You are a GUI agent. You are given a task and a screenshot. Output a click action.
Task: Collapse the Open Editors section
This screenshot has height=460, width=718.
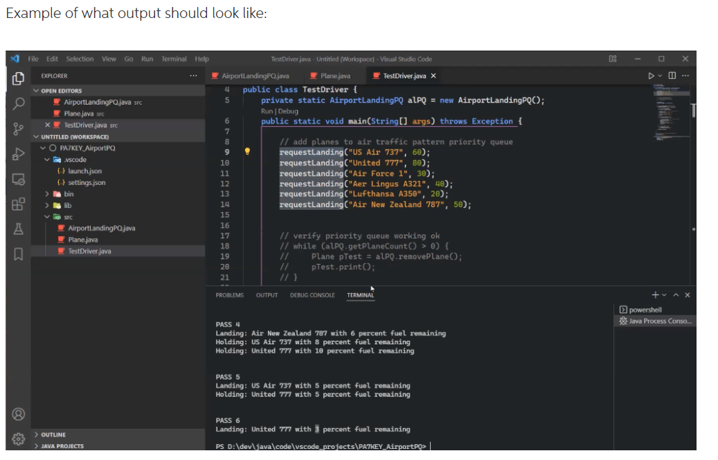[118, 91]
